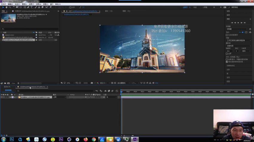This screenshot has height=142, width=254.
Task: Click the current time 00000 display
Action: click(x=8, y=90)
